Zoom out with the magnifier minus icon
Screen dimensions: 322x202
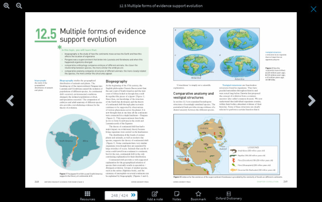(19, 6)
